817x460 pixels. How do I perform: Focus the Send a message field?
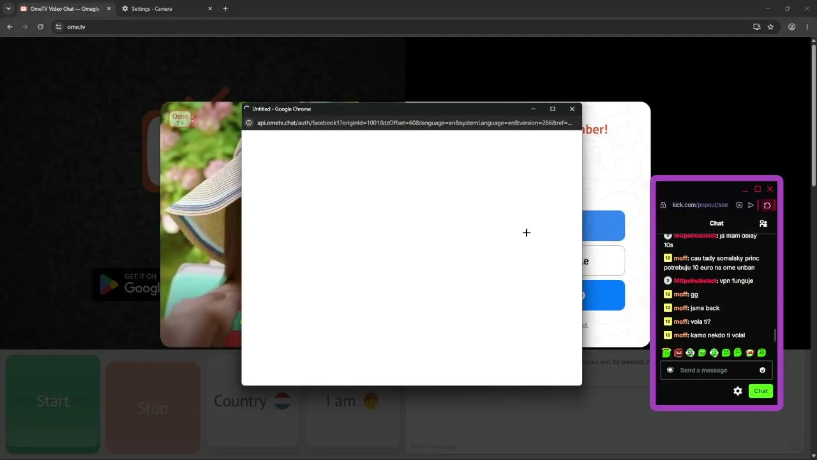click(716, 371)
